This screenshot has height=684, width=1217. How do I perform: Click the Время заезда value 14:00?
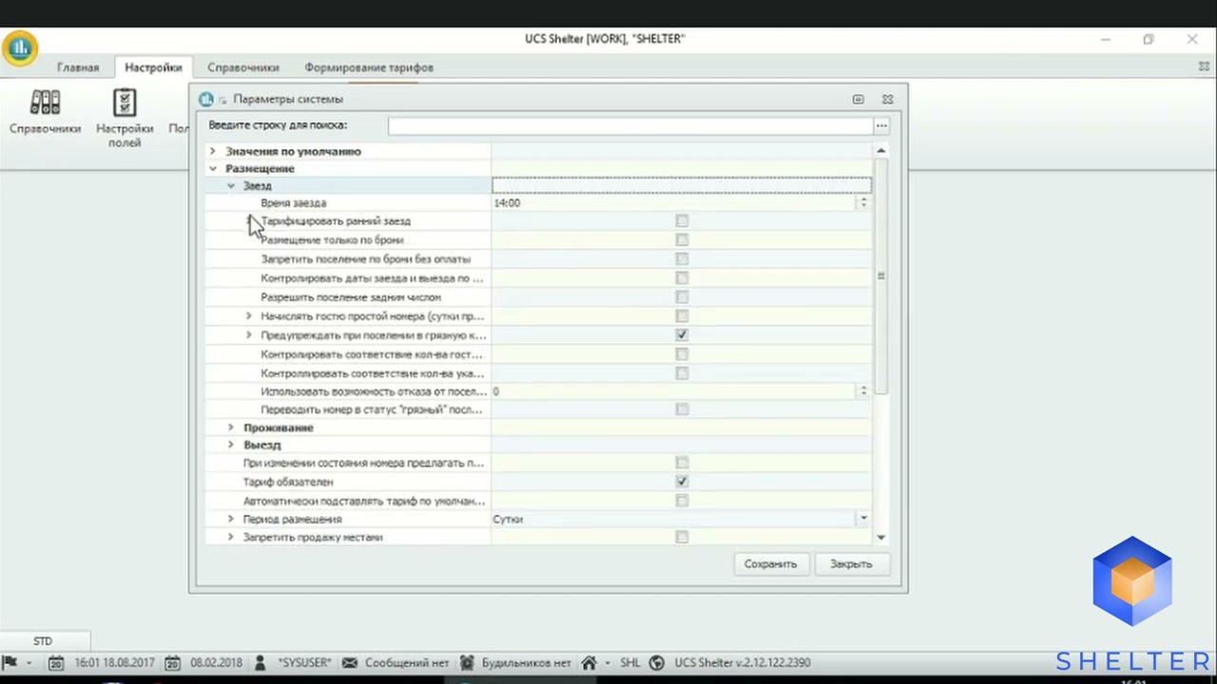click(507, 202)
